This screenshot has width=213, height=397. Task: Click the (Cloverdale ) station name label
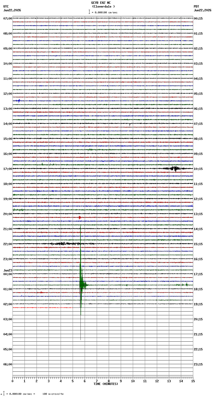(x=103, y=7)
